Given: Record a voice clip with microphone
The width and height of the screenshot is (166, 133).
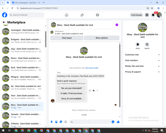Looking at the screenshot, I should (x=51, y=122).
